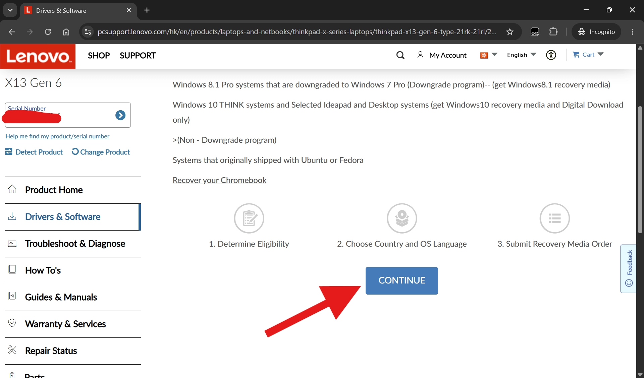Select Guides & Manuals in the sidebar

coord(73,297)
